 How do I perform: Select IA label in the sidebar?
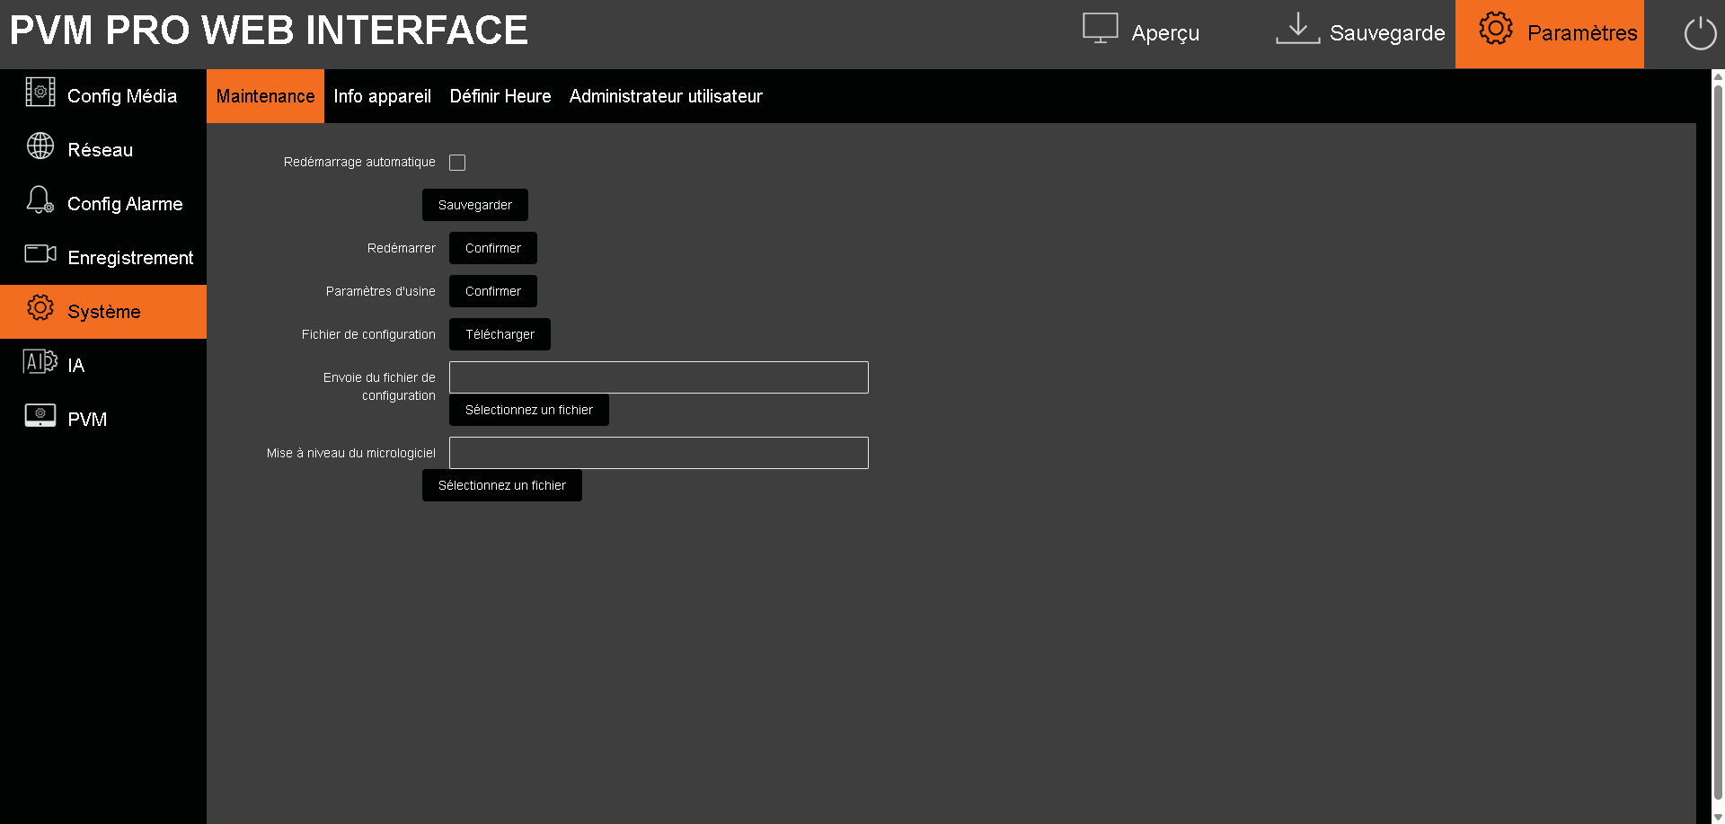(76, 366)
